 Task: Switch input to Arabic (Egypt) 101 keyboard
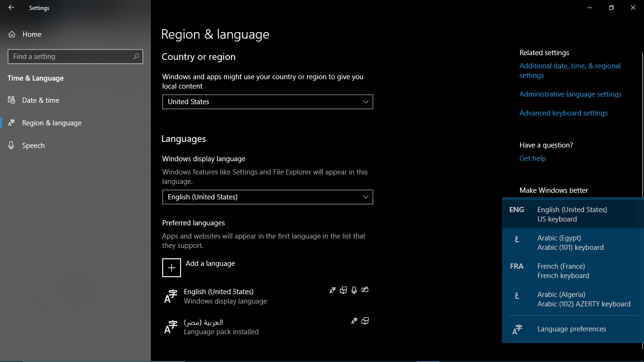[x=573, y=243]
